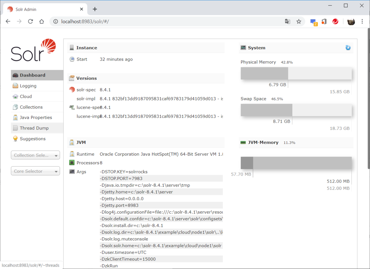Click the page vertical scrollbar
The image size is (370, 269).
368,98
